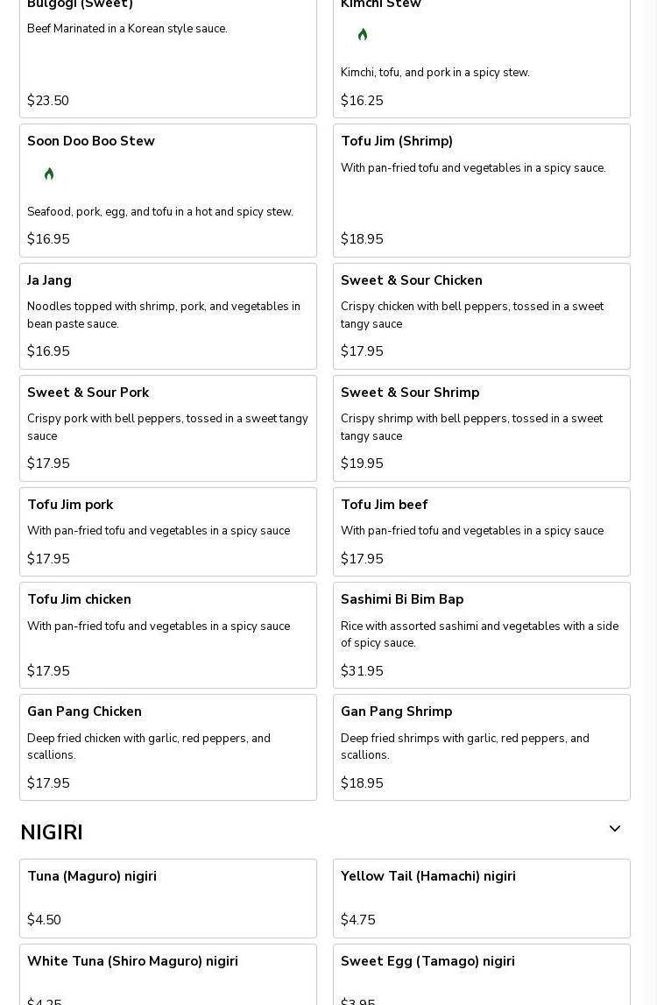The image size is (657, 1005).
Task: Collapse the NIGIRI section chevron
Action: coord(615,829)
